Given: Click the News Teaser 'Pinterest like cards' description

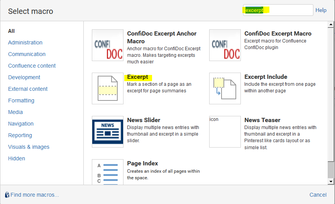Looking at the screenshot, I should (280, 137).
